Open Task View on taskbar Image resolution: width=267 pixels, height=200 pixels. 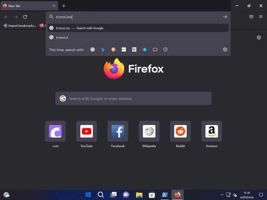click(x=113, y=195)
